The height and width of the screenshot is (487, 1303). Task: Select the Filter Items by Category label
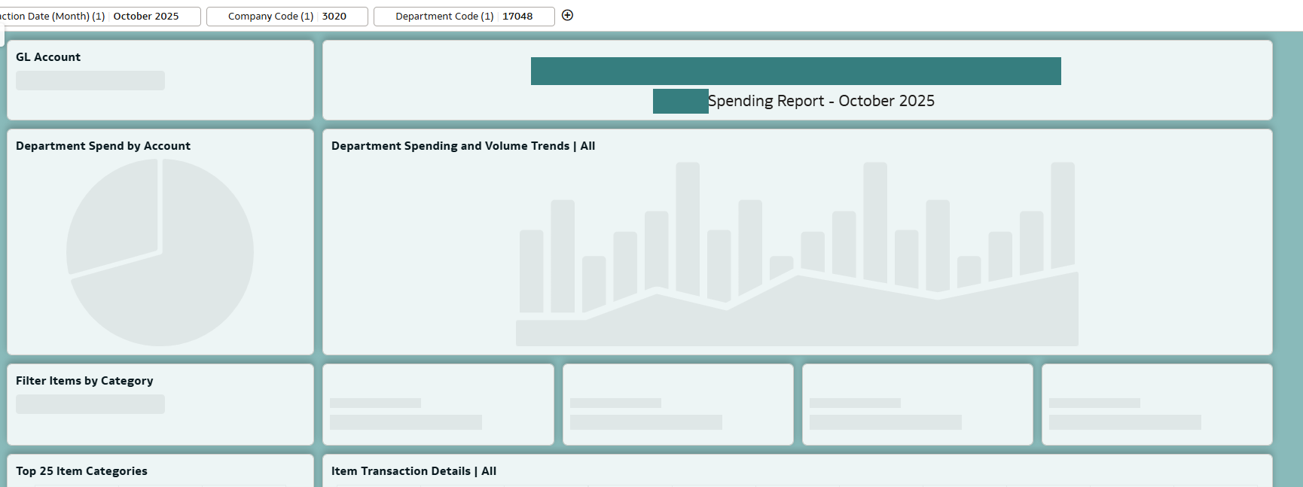(x=84, y=381)
